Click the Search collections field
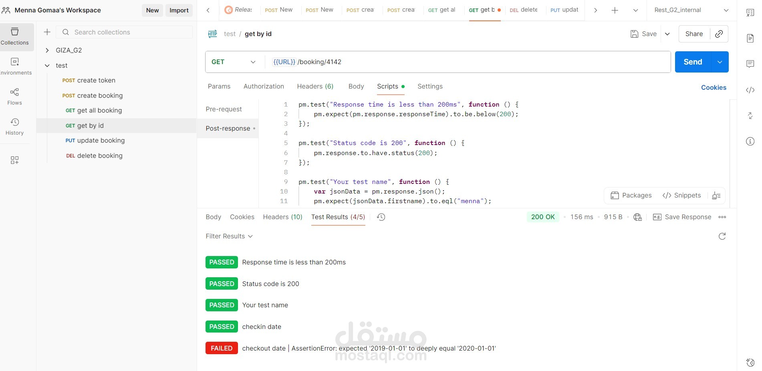 (x=124, y=32)
